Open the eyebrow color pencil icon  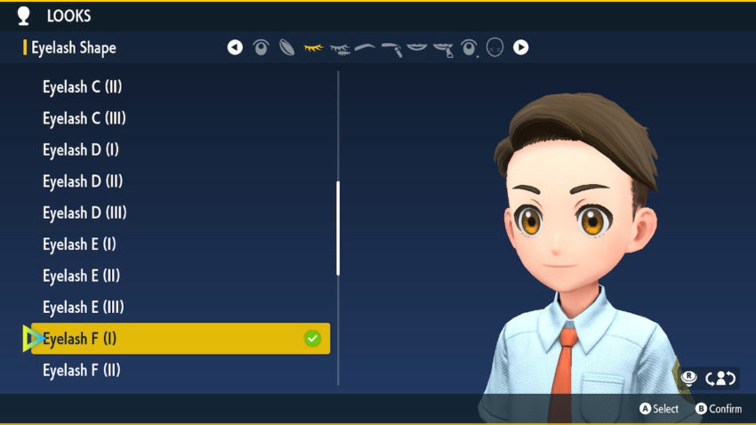[392, 49]
